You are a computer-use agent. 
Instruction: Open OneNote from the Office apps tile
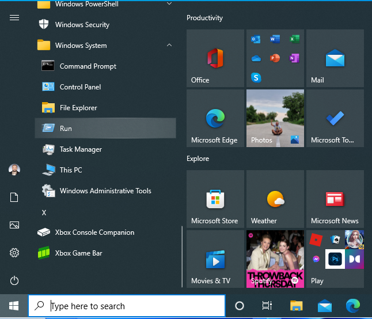[294, 58]
